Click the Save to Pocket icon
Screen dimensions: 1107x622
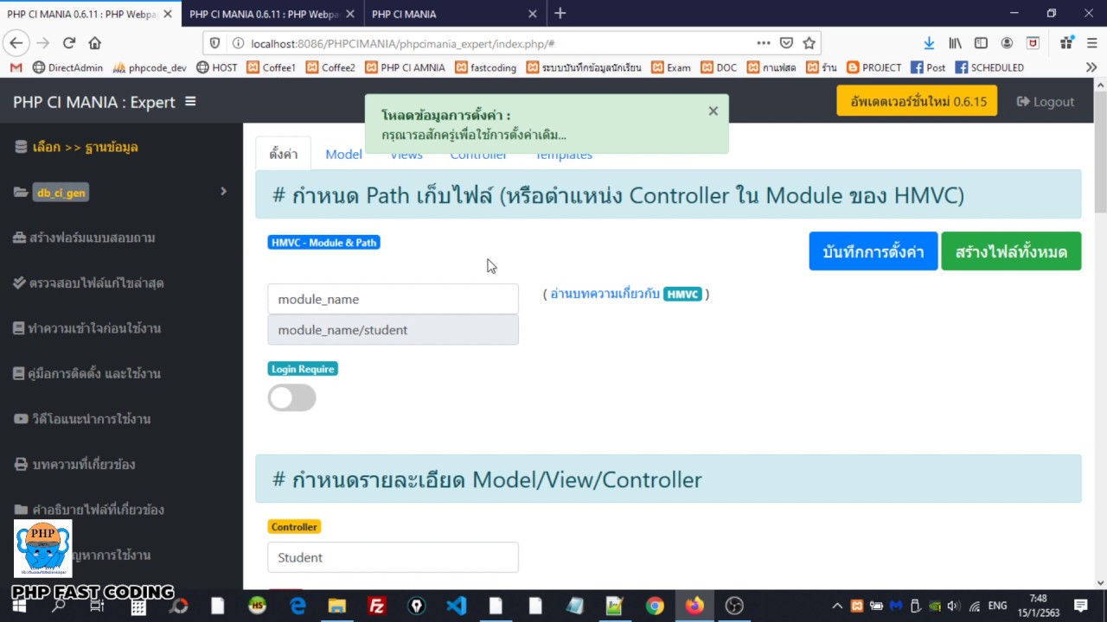tap(786, 43)
